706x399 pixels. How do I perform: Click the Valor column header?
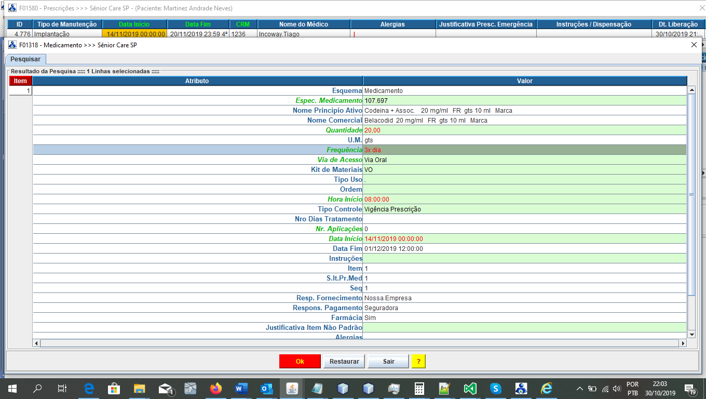click(525, 81)
